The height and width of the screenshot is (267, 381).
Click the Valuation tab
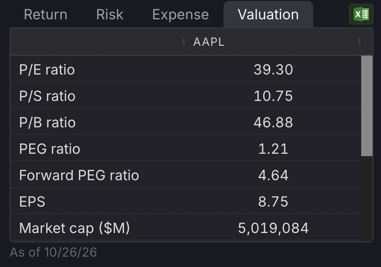[268, 15]
